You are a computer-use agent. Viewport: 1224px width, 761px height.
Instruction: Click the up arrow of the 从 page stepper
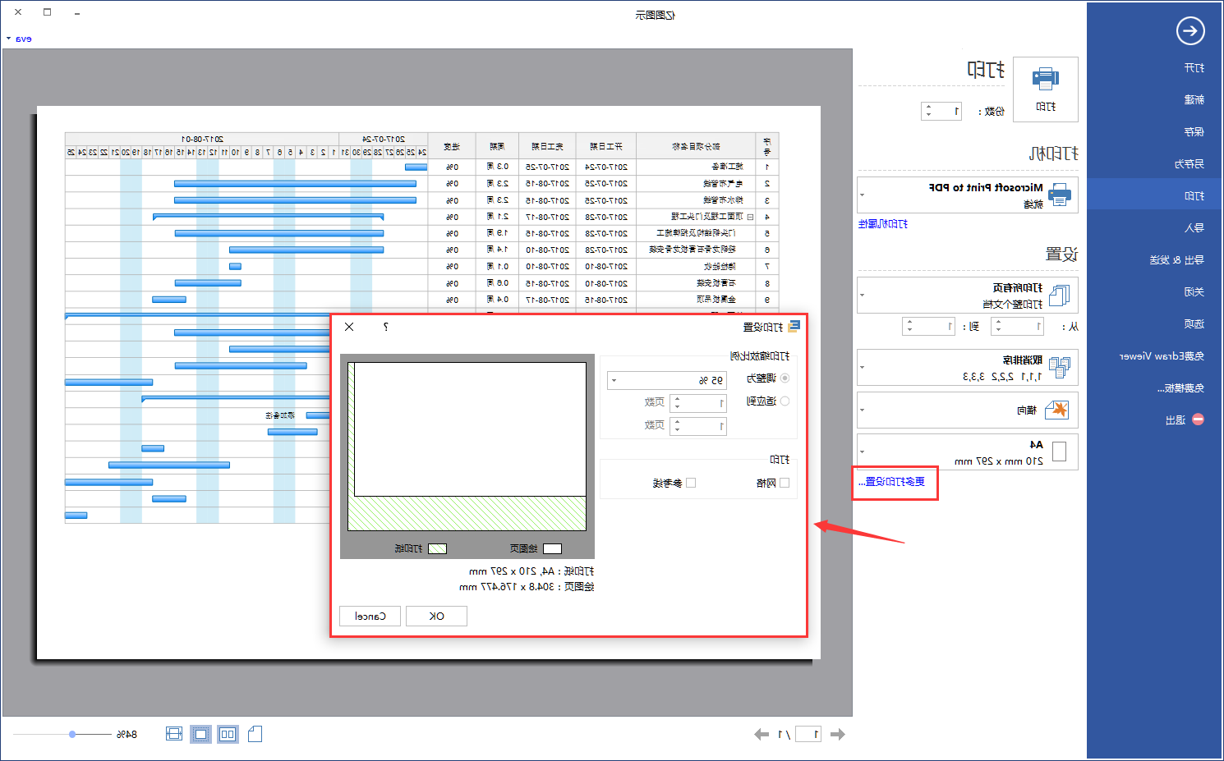pos(999,323)
